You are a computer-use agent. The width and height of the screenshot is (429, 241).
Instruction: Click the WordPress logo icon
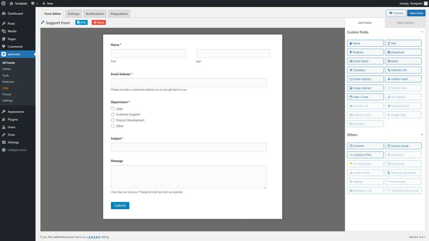tap(4, 3)
